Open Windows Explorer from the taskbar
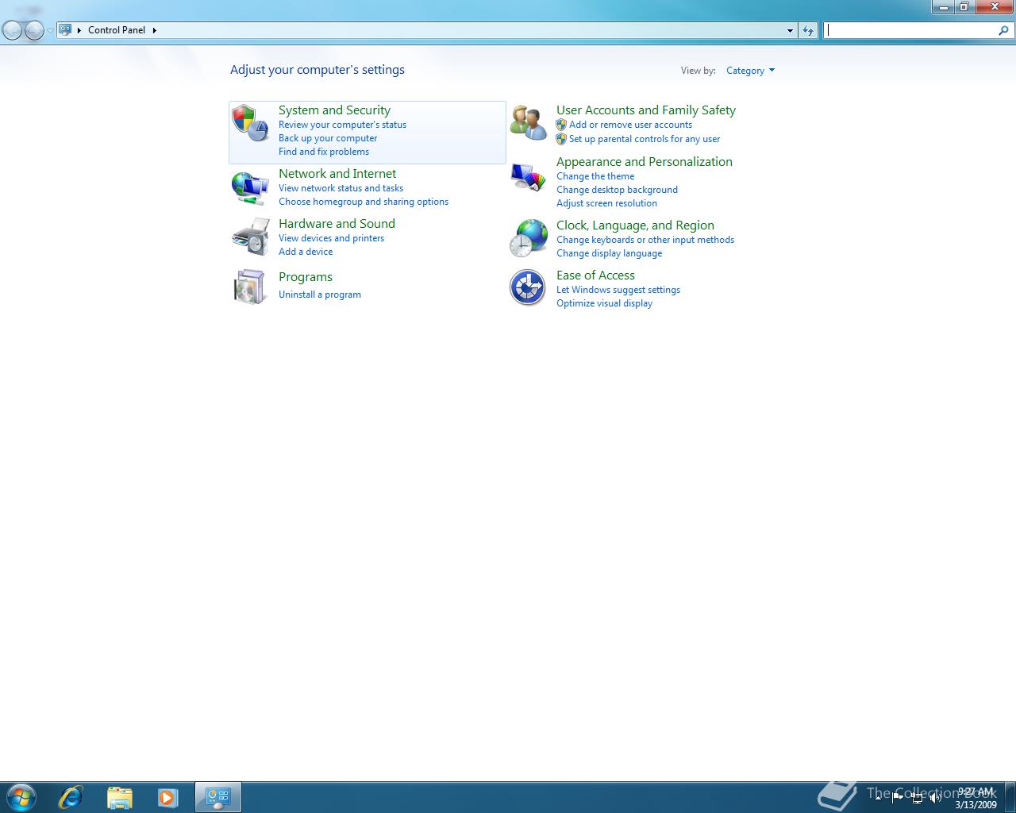Image resolution: width=1016 pixels, height=813 pixels. tap(119, 797)
